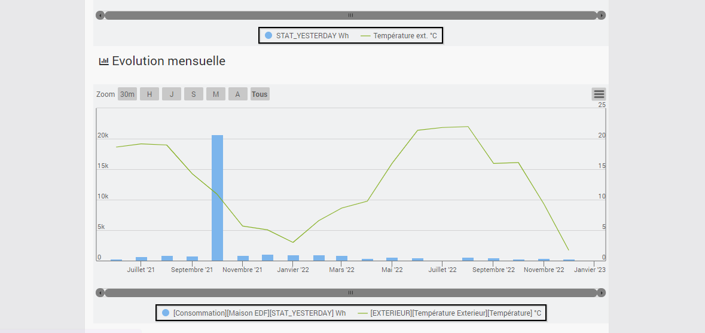Click the 'Janvier '23' axis label

(x=590, y=270)
